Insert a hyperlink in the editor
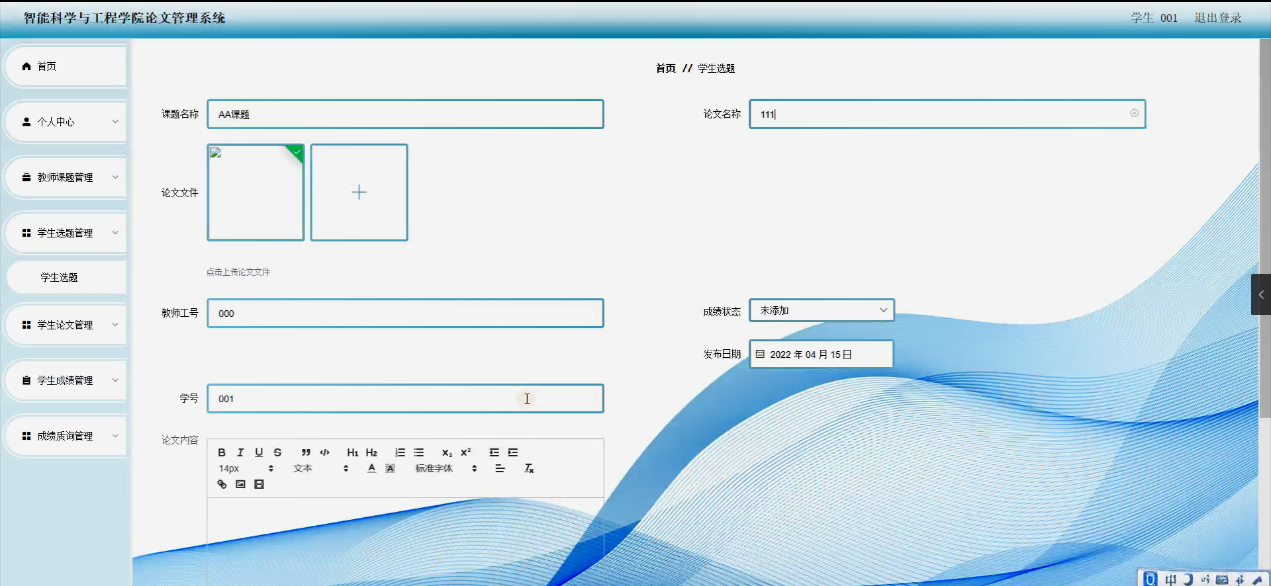The width and height of the screenshot is (1271, 586). 222,484
